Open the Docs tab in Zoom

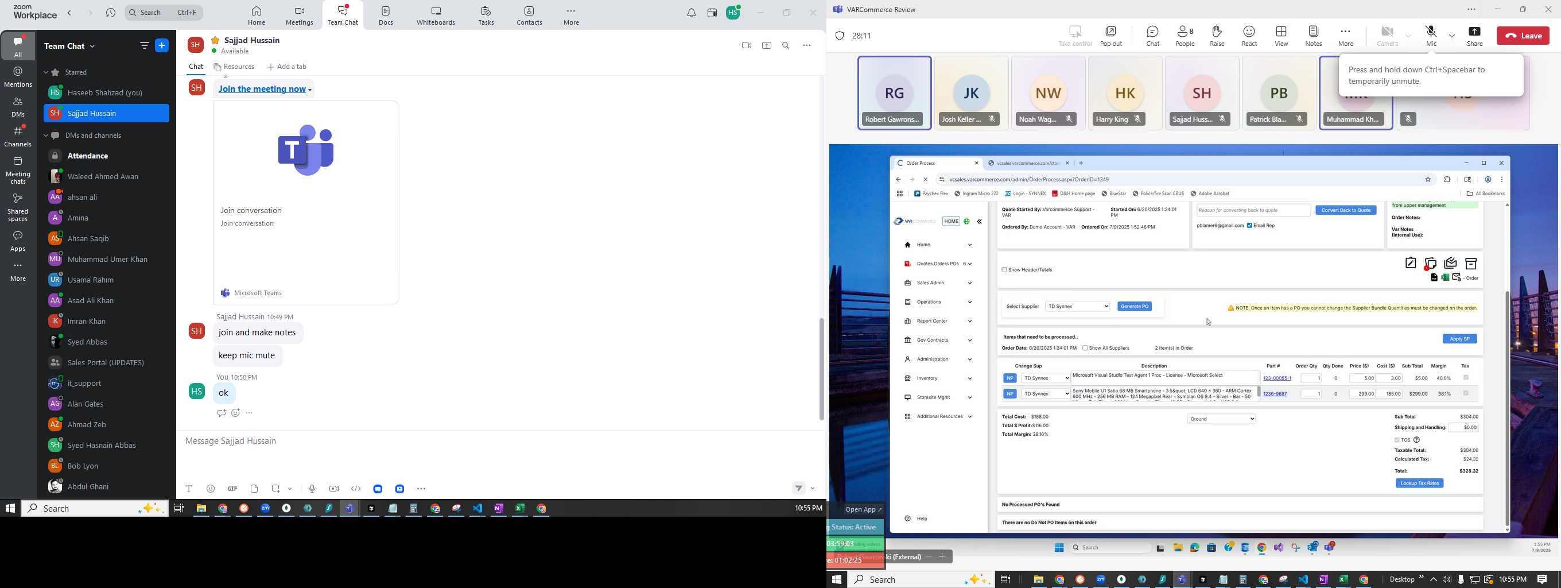point(386,16)
